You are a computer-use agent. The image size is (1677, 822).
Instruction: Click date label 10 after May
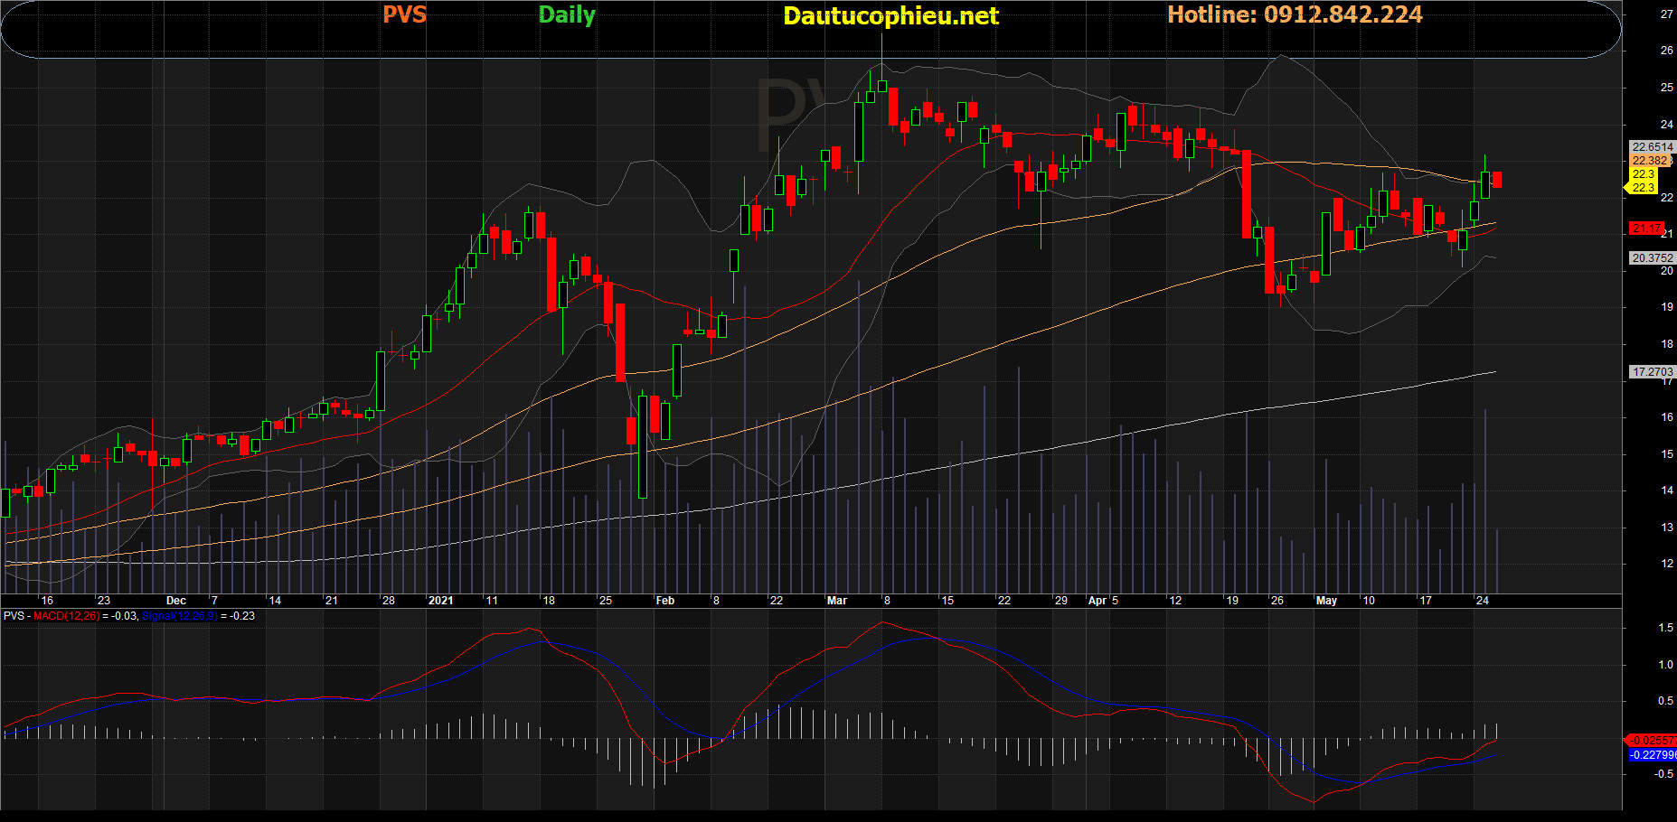tap(1369, 601)
